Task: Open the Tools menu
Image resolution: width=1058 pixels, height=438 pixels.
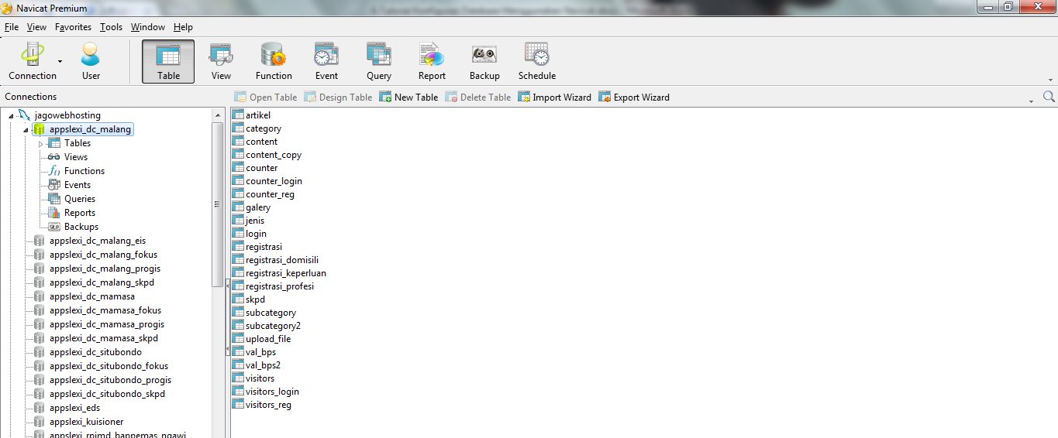Action: point(111,26)
